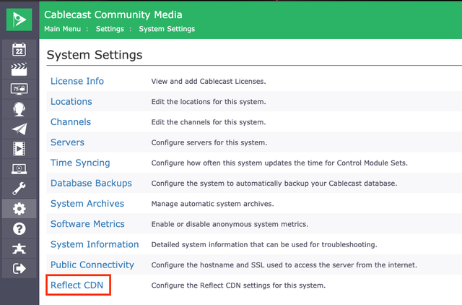The height and width of the screenshot is (305, 462).
Task: Click the Public Connectivity description text
Action: [x=284, y=265]
